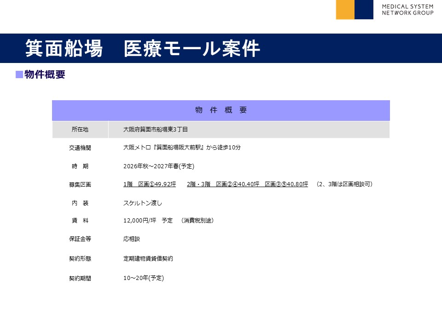
Task: Click underlined text 1階 区画①49.92坪
Action: tap(149, 184)
